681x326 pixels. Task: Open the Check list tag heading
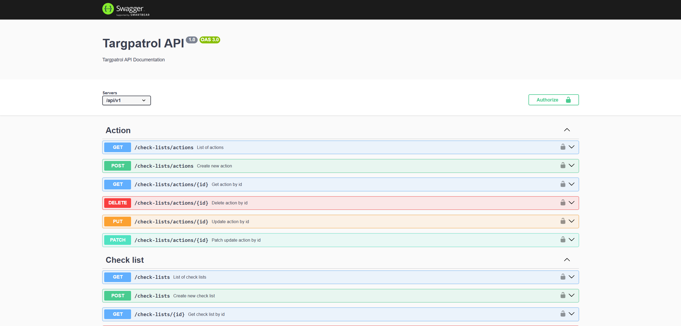125,260
